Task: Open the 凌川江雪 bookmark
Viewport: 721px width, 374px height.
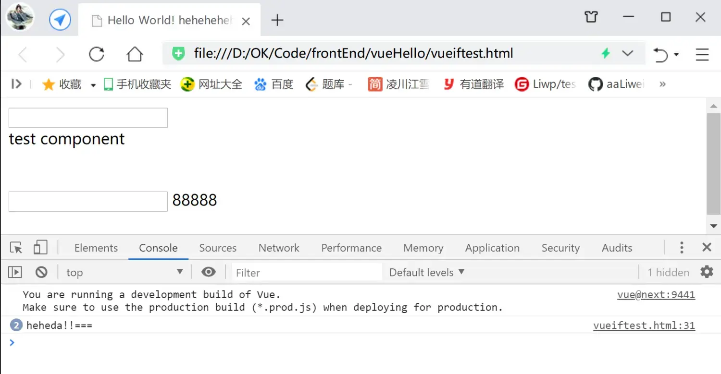Action: pos(398,84)
